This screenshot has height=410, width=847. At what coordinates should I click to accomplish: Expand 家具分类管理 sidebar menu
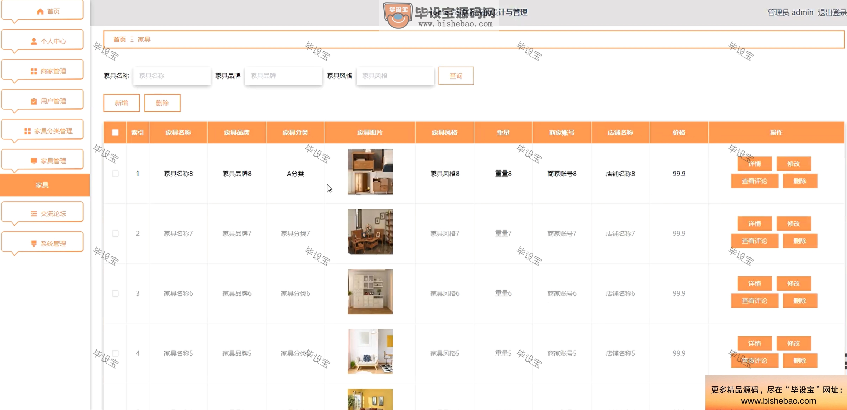point(43,129)
